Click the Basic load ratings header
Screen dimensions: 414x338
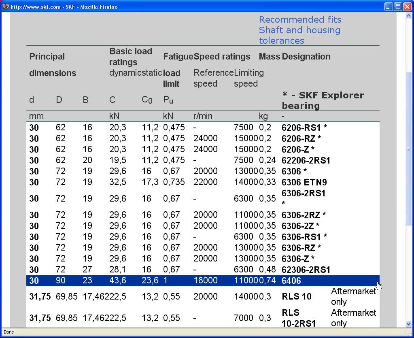tap(131, 57)
